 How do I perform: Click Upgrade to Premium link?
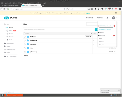105,29
